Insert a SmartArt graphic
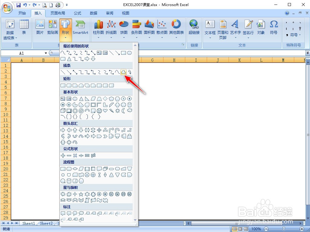 80,27
